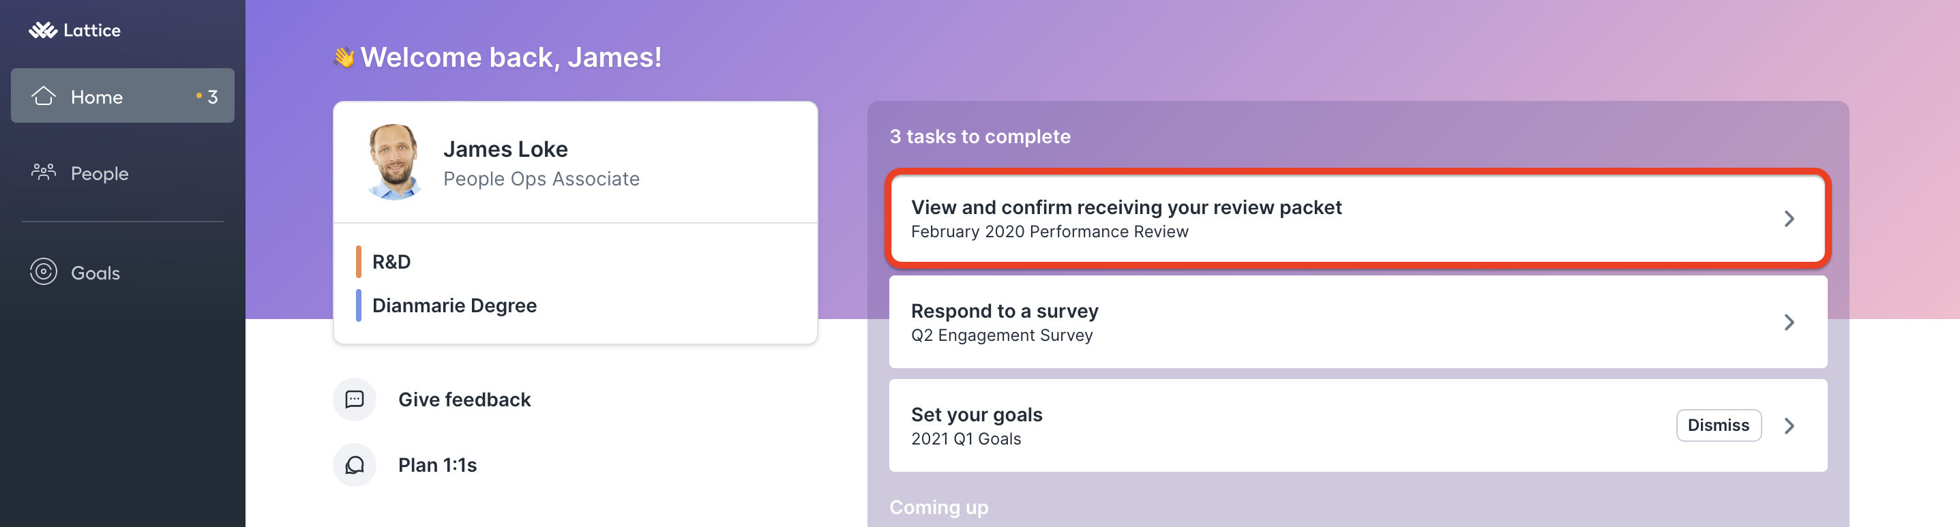This screenshot has width=1960, height=527.
Task: Click the Plan 1:1s link
Action: click(x=438, y=465)
